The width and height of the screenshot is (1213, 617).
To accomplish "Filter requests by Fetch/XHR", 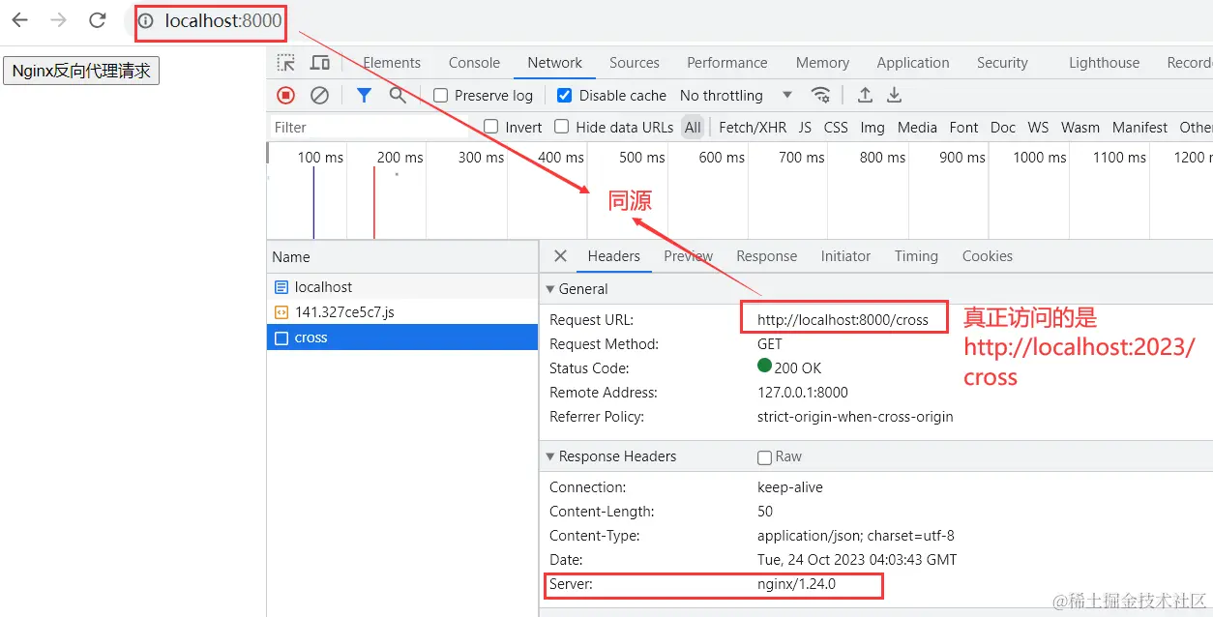I will [753, 127].
